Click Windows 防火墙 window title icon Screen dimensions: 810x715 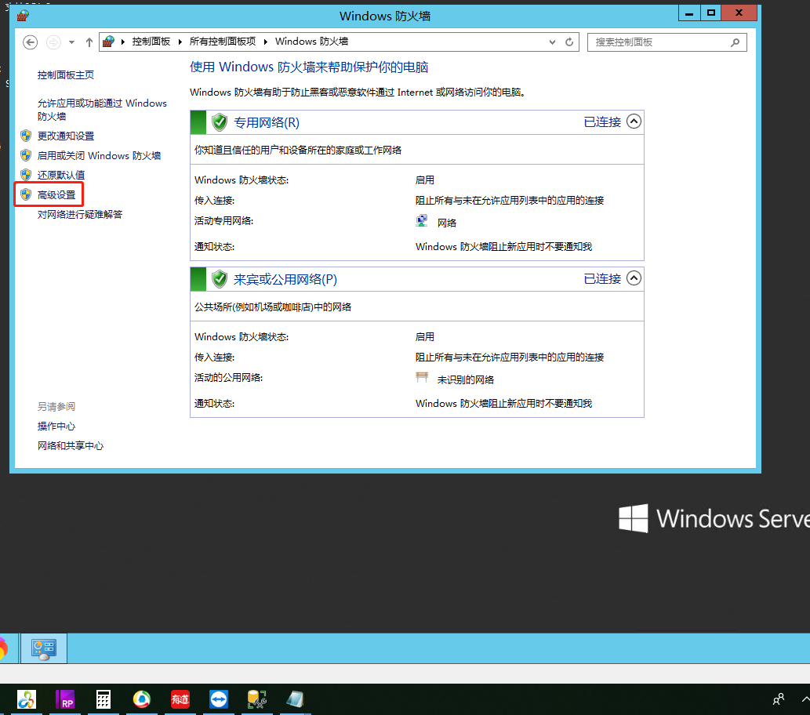(x=23, y=16)
